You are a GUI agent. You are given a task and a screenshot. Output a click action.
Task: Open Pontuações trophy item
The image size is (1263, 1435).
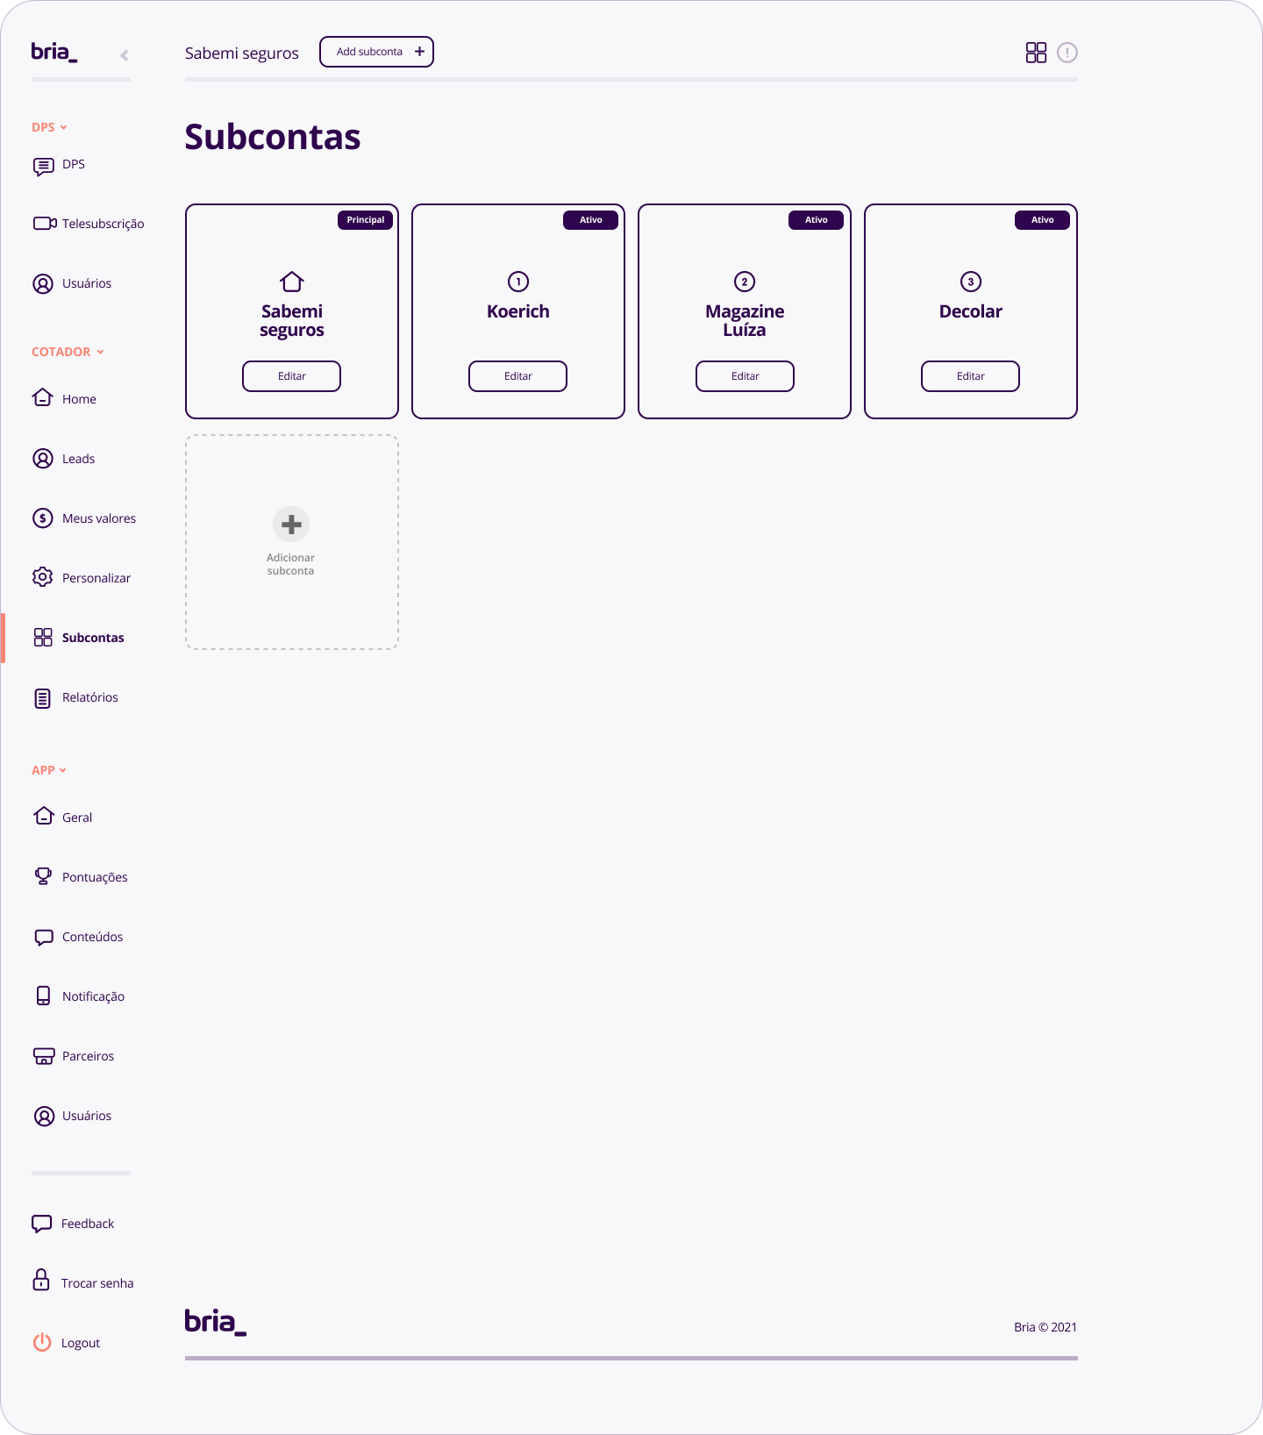click(80, 877)
